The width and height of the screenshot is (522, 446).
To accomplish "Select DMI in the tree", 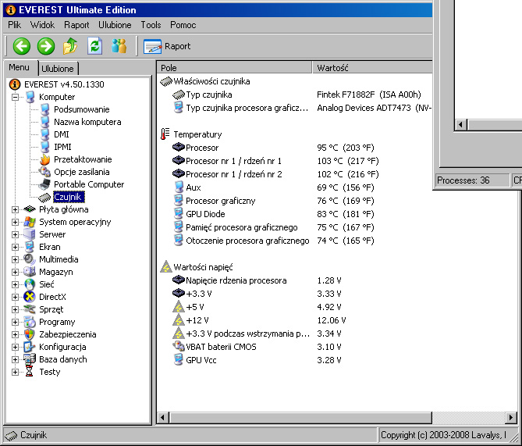I will (62, 134).
